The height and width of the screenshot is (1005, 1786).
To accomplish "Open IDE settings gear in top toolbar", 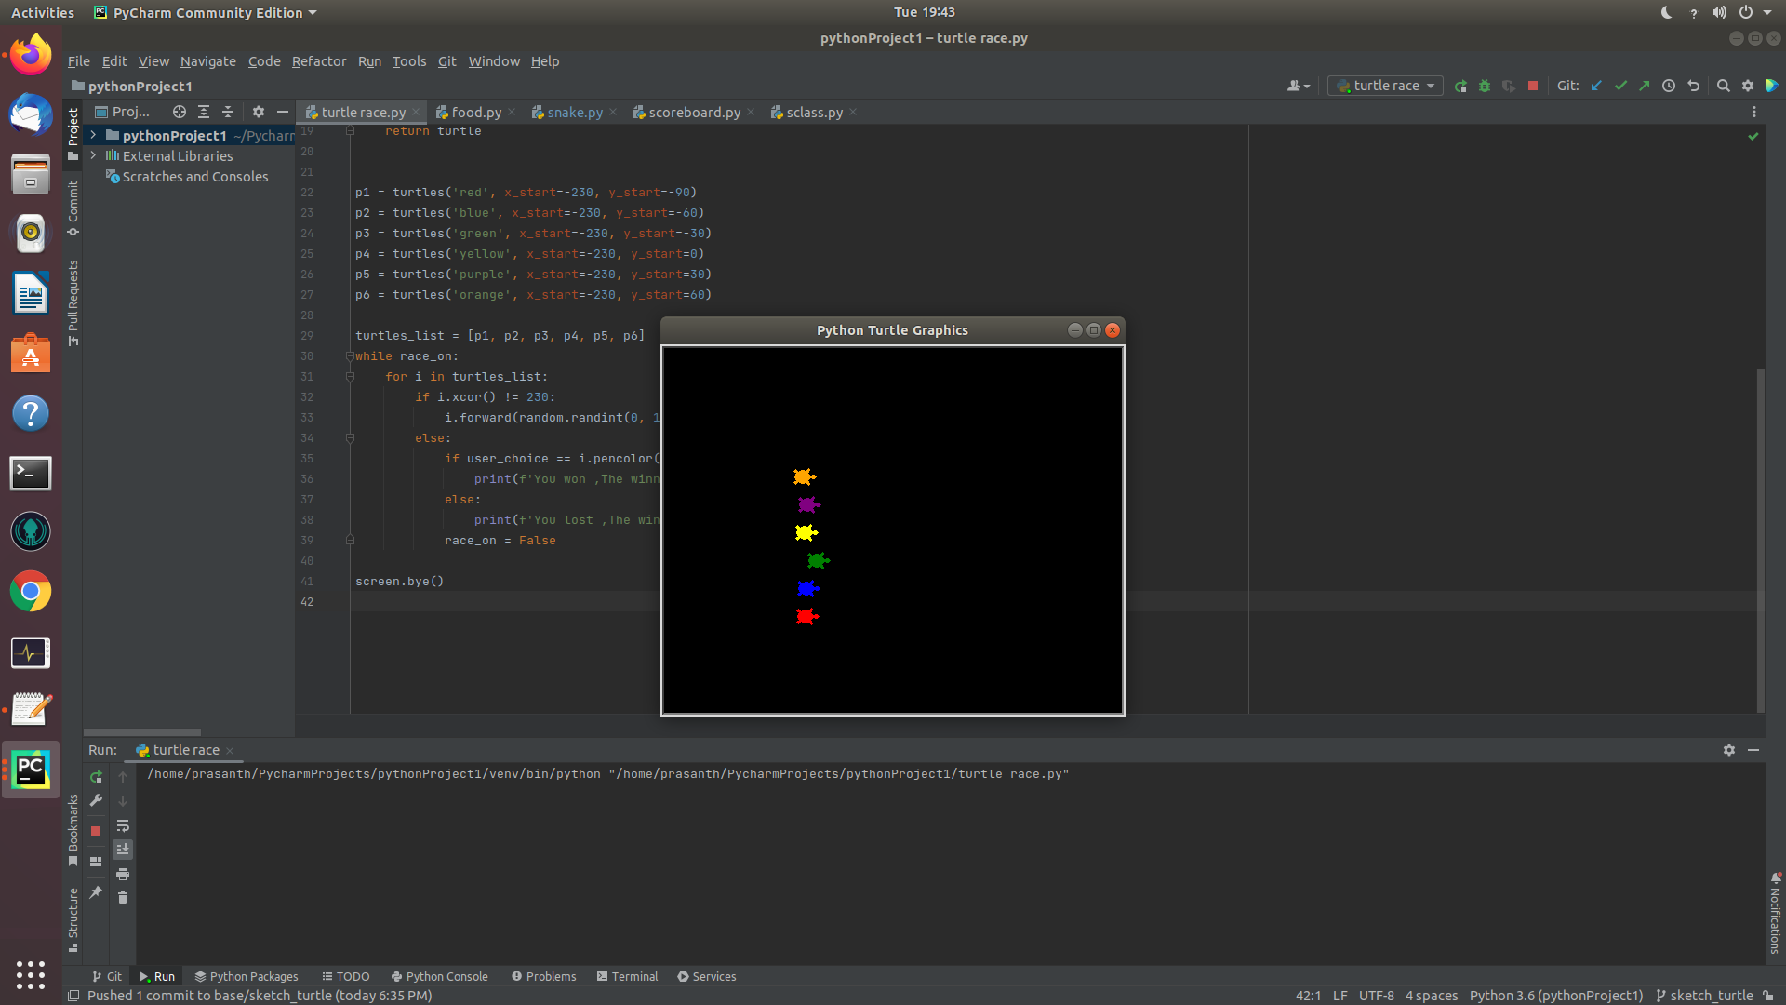I will point(1748,86).
